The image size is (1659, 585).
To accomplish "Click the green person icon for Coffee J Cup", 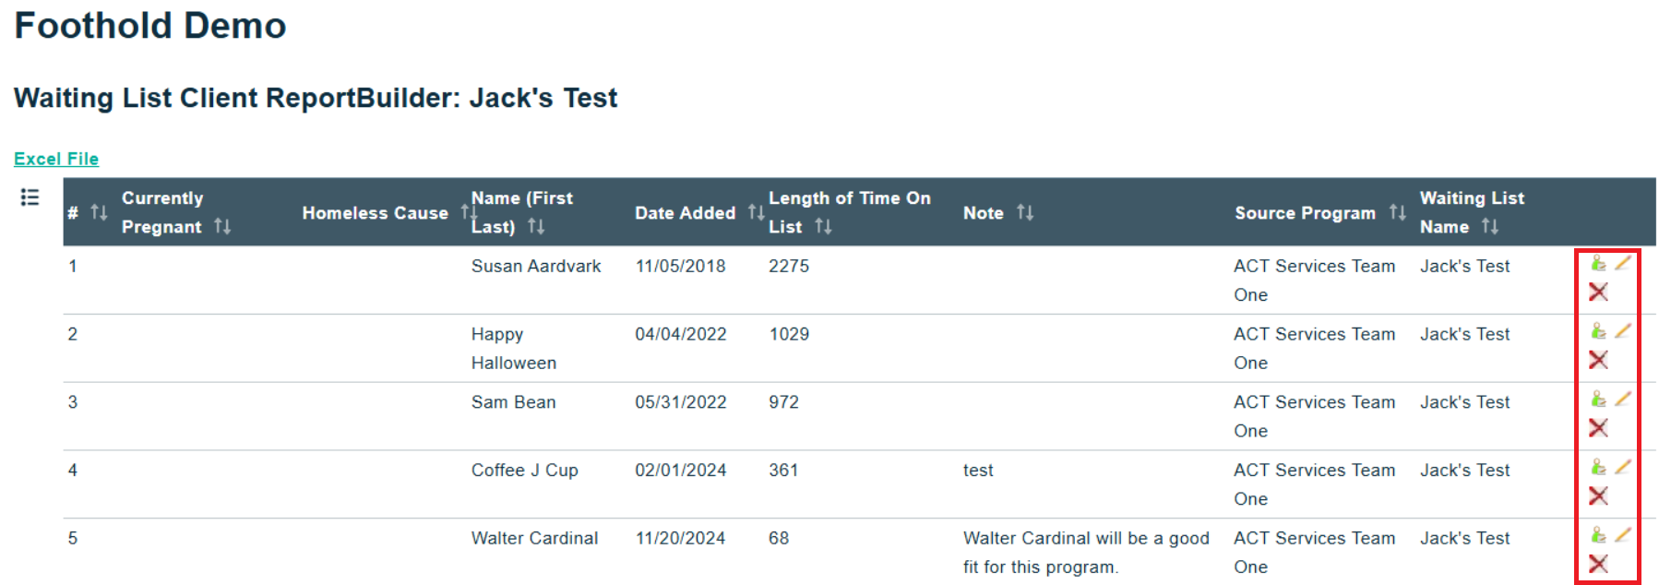I will [x=1598, y=468].
